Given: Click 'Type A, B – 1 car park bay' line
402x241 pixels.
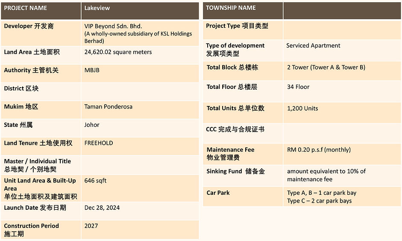Looking at the screenshot, I should 322,193.
